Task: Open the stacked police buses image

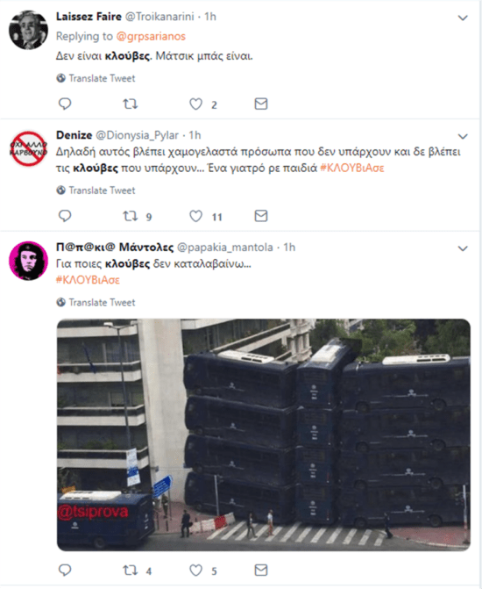Action: click(263, 435)
